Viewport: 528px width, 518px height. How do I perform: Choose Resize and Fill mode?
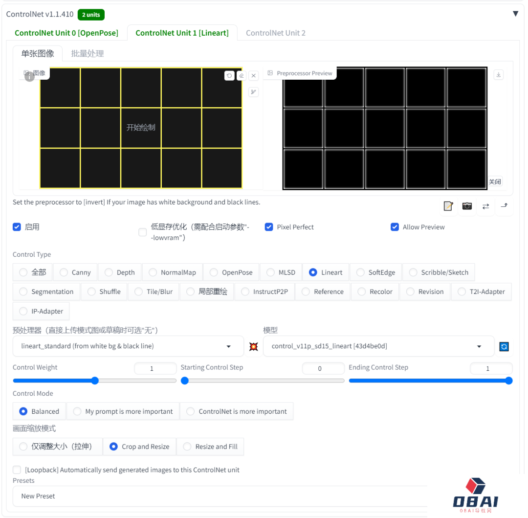210,447
